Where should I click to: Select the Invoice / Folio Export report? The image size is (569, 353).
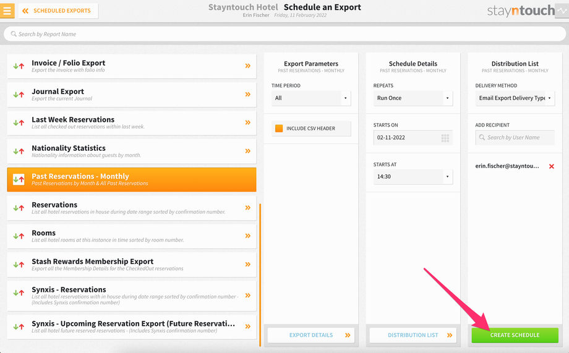pyautogui.click(x=131, y=66)
